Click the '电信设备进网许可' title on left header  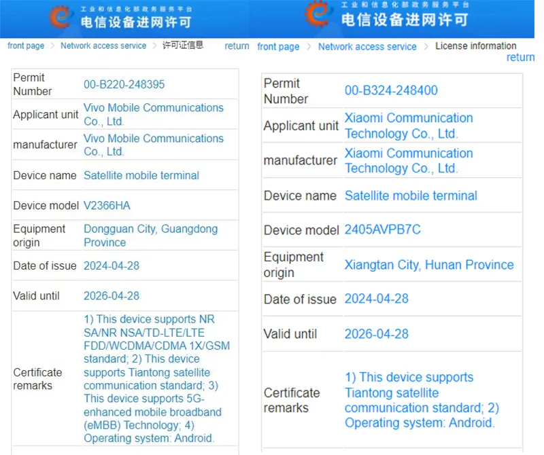(136, 22)
